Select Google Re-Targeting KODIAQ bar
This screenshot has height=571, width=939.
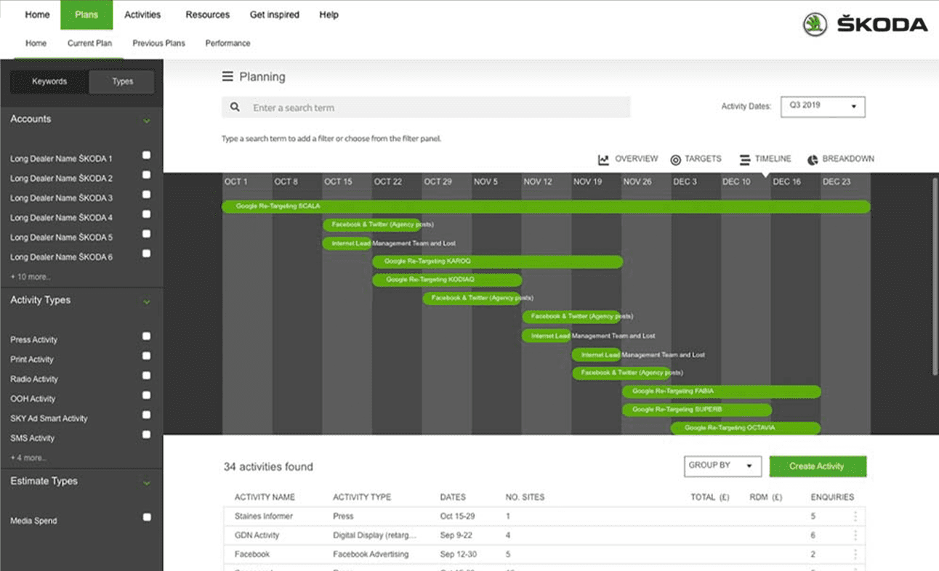447,280
